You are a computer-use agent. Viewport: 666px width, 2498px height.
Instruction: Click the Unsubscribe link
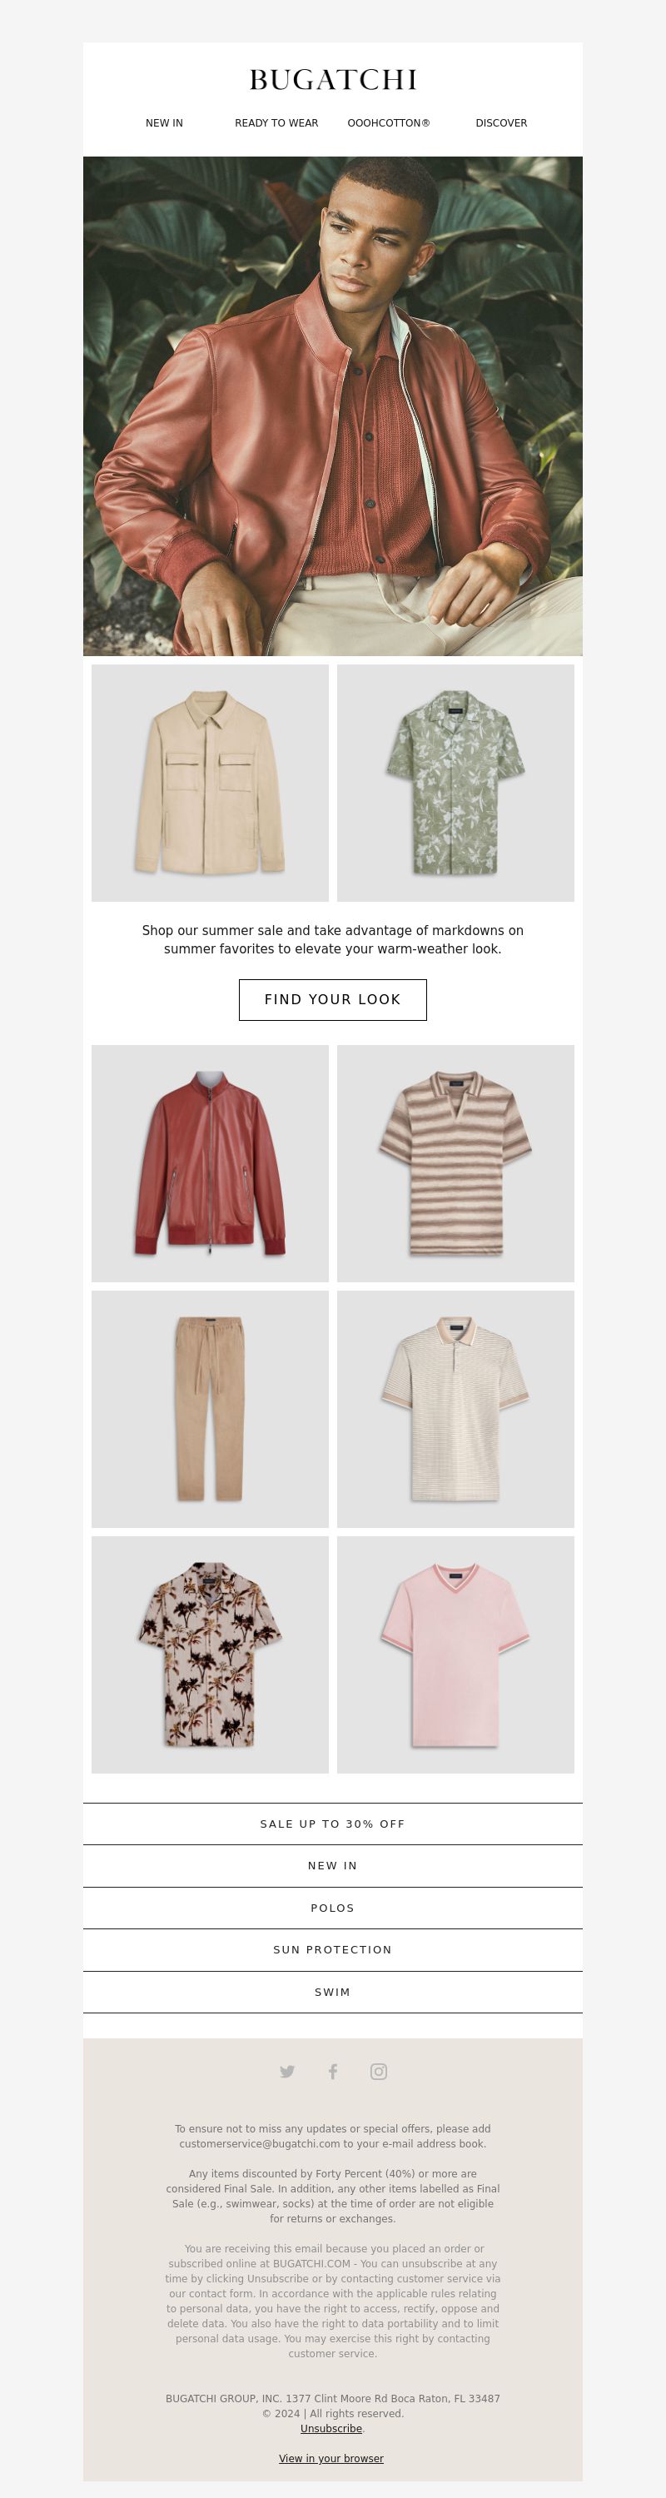331,2428
